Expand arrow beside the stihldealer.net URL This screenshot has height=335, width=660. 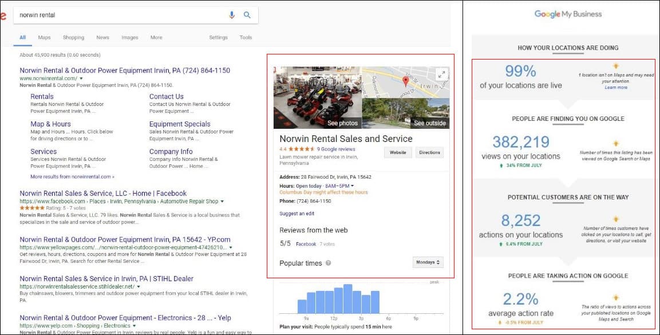(x=139, y=286)
